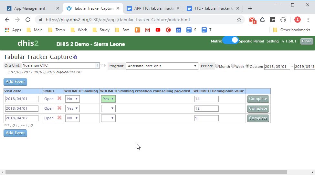Select the Custom period radio button
Viewport: 315px width, 175px height.
[x=247, y=66]
